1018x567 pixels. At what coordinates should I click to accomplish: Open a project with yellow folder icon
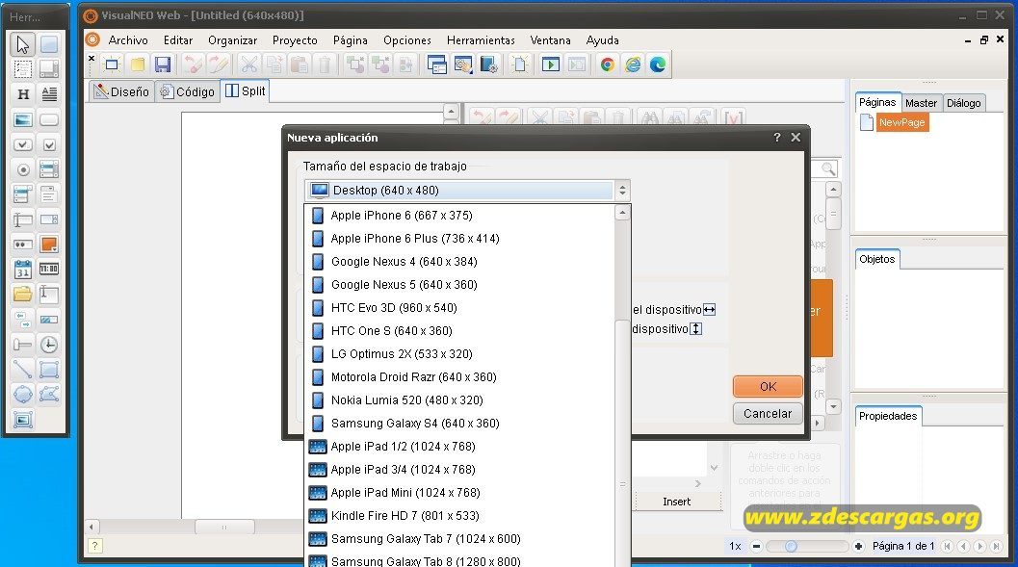point(137,64)
